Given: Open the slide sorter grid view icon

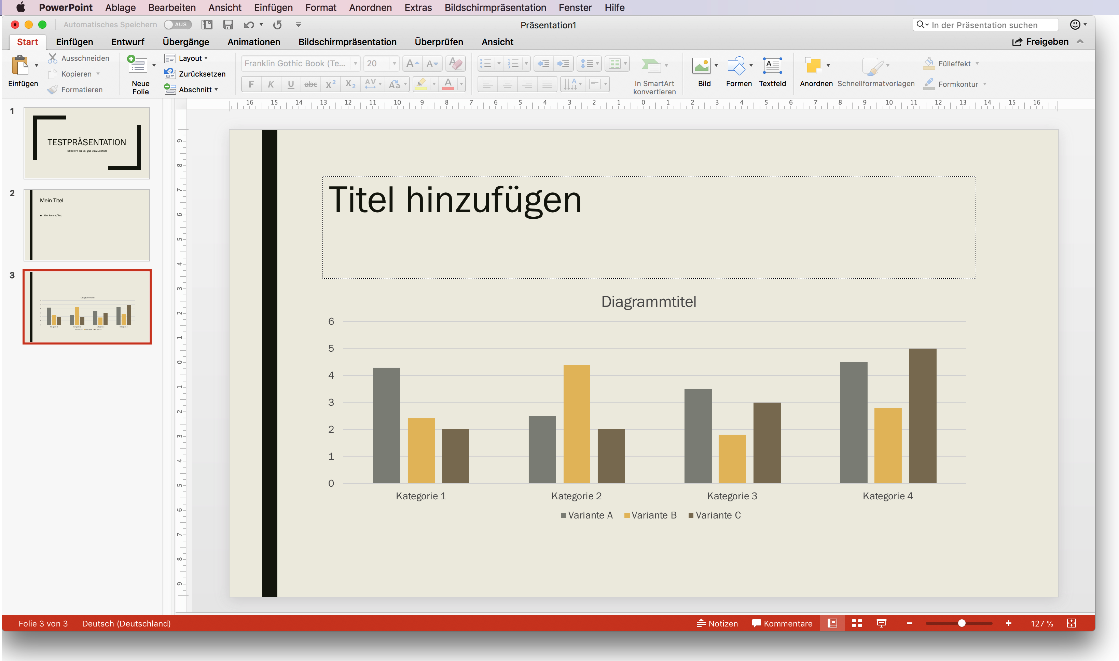Looking at the screenshot, I should pyautogui.click(x=857, y=623).
